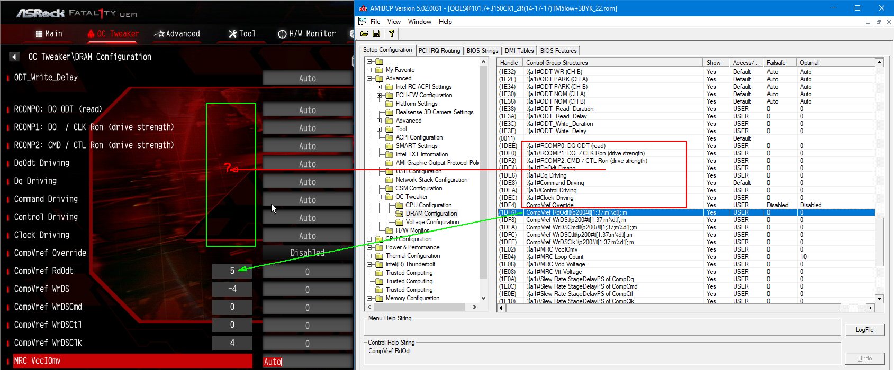Click the yellow question mark Help icon
894x370 pixels.
point(391,33)
